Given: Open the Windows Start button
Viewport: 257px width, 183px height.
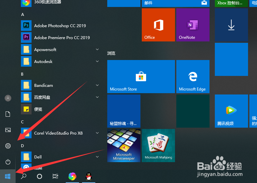Looking at the screenshot, I should point(8,176).
